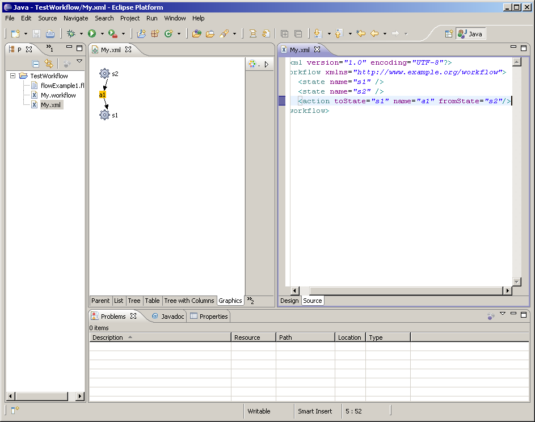Click the Print toolbar icon
Viewport: 535px width, 422px height.
(50, 34)
